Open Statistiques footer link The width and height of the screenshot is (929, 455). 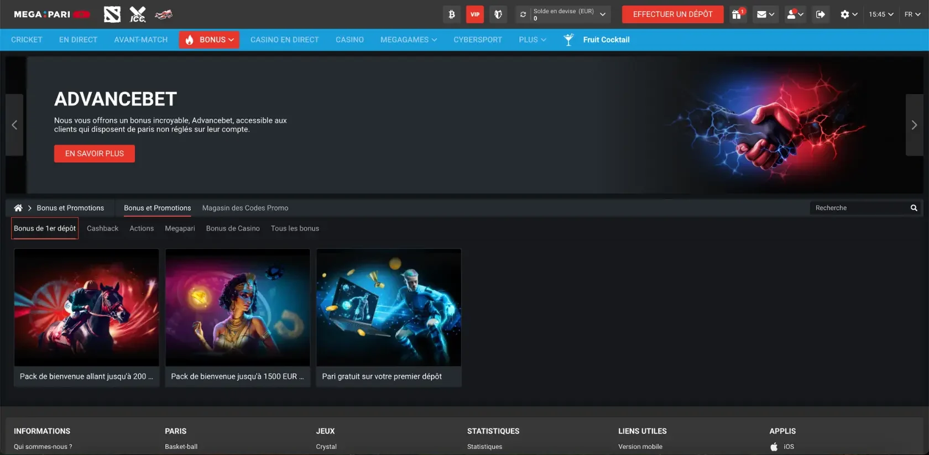click(484, 447)
